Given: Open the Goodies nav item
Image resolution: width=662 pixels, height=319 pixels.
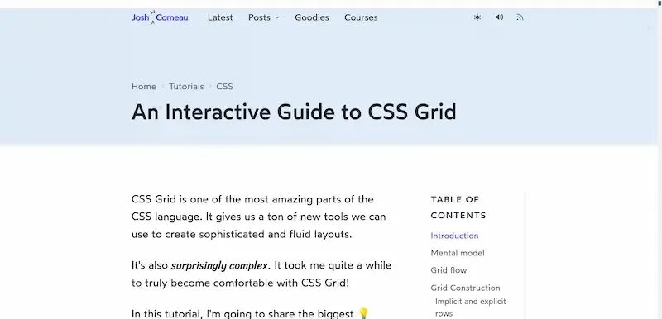Looking at the screenshot, I should [312, 17].
